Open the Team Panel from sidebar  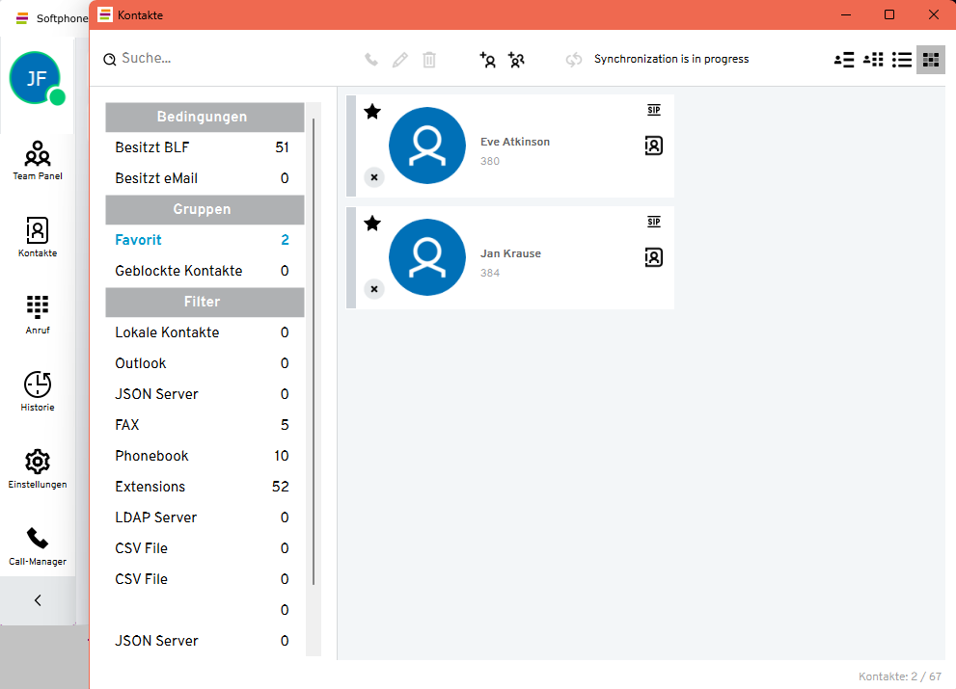[x=38, y=159]
